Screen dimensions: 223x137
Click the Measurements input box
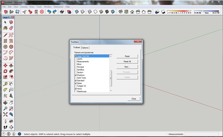pos(201,134)
